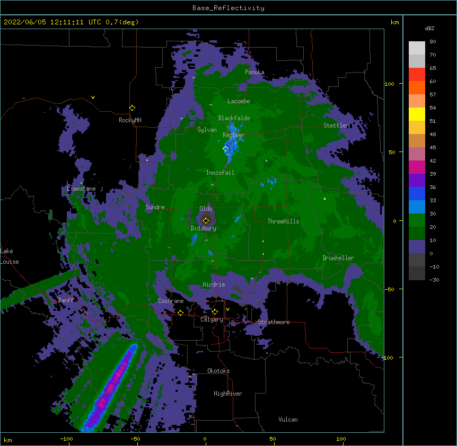Select the Vulcan label
This screenshot has width=457, height=446.
point(288,420)
